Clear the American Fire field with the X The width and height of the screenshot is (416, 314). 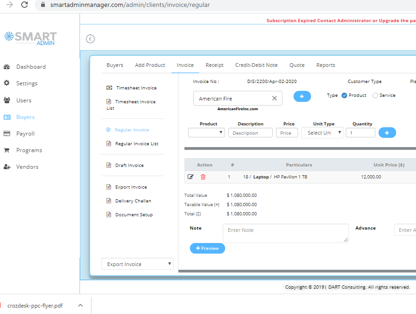[275, 98]
